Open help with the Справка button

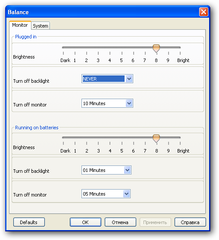[x=190, y=222]
